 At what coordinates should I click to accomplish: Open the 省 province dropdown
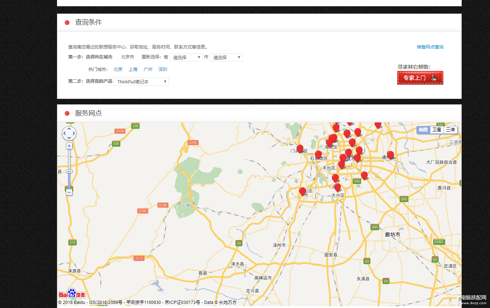pyautogui.click(x=186, y=57)
